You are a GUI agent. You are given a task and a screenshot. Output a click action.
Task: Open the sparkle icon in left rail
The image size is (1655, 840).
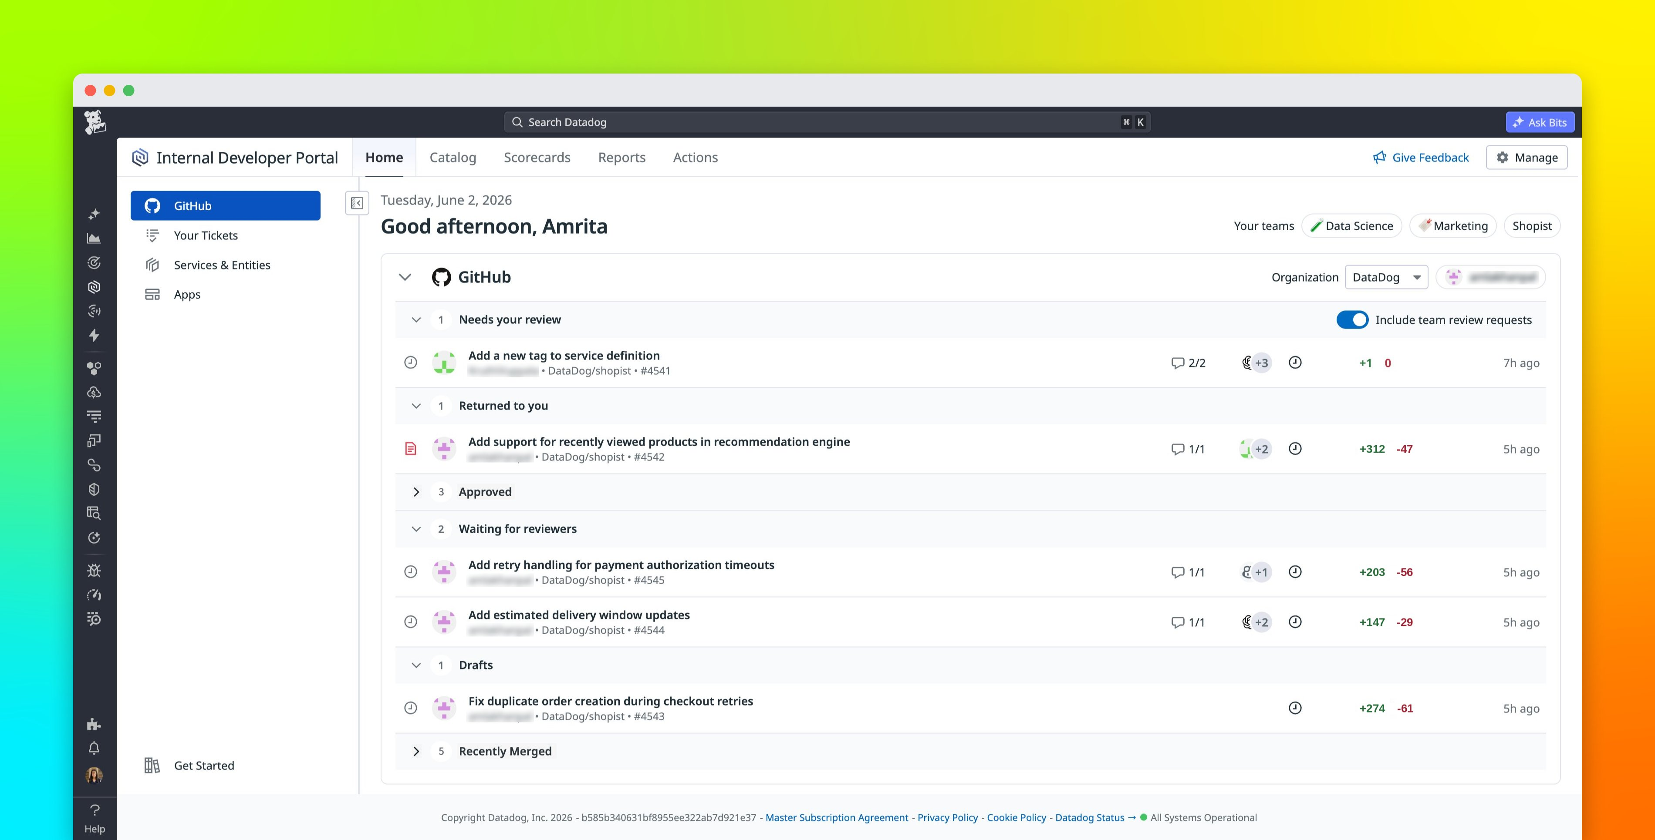coord(95,214)
